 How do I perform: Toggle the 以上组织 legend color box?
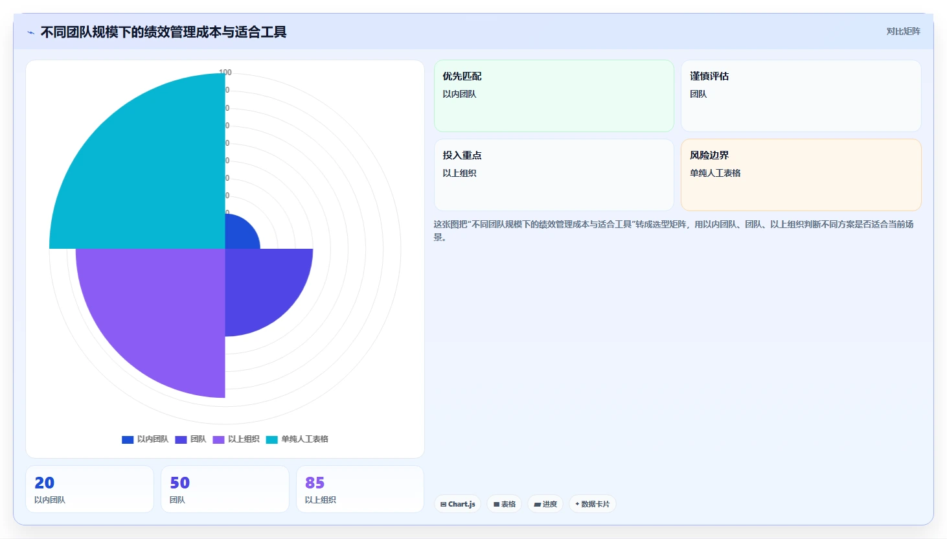pos(218,439)
